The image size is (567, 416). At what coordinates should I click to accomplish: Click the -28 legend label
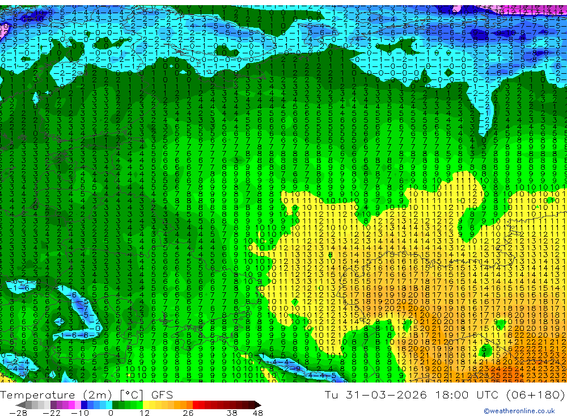18,413
